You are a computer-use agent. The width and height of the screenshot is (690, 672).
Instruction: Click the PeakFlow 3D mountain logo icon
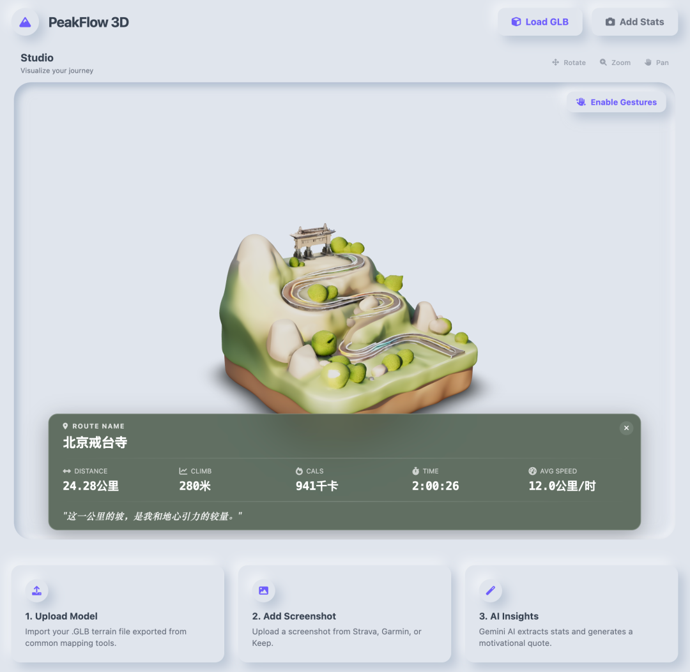pyautogui.click(x=25, y=22)
